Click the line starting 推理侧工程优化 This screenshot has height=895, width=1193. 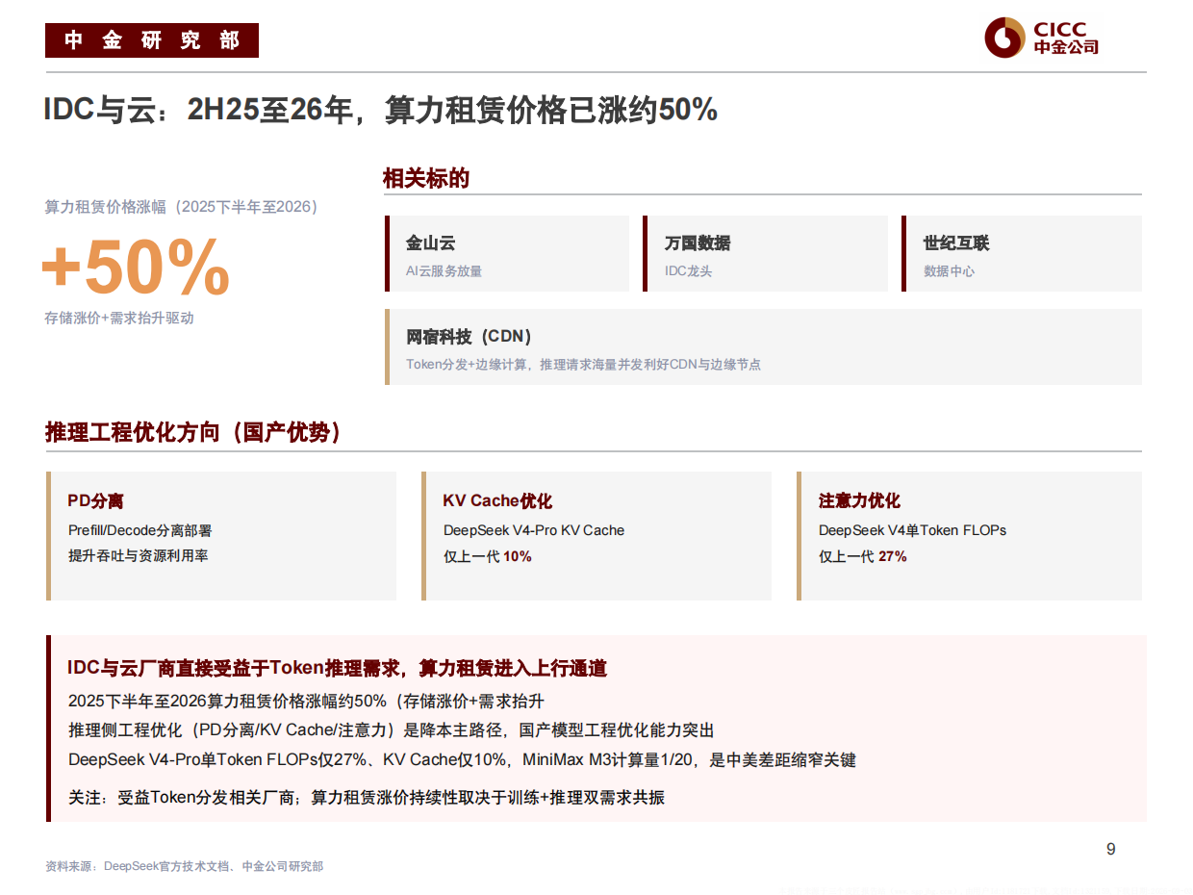(x=391, y=730)
